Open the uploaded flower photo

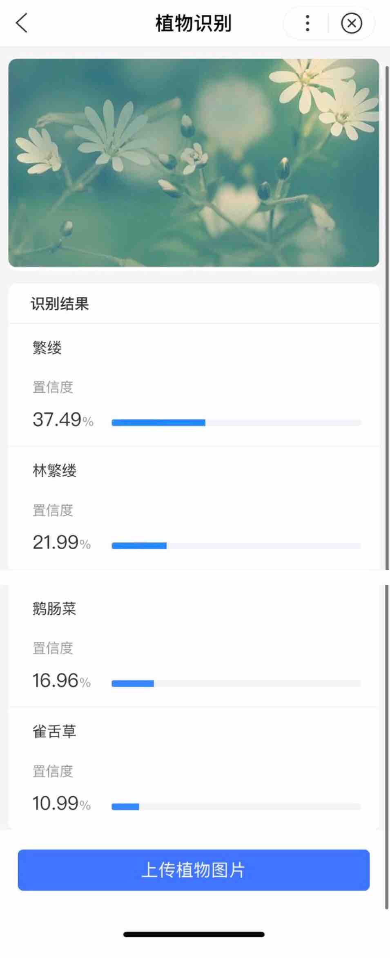click(x=194, y=163)
